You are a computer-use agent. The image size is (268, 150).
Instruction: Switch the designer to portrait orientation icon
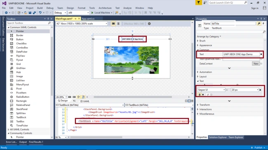tap(118, 24)
